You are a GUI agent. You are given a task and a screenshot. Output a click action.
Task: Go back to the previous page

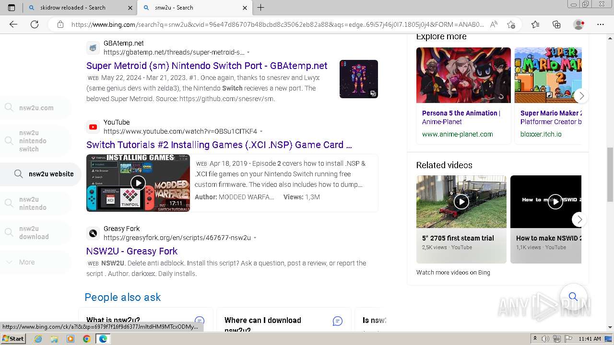(x=13, y=24)
